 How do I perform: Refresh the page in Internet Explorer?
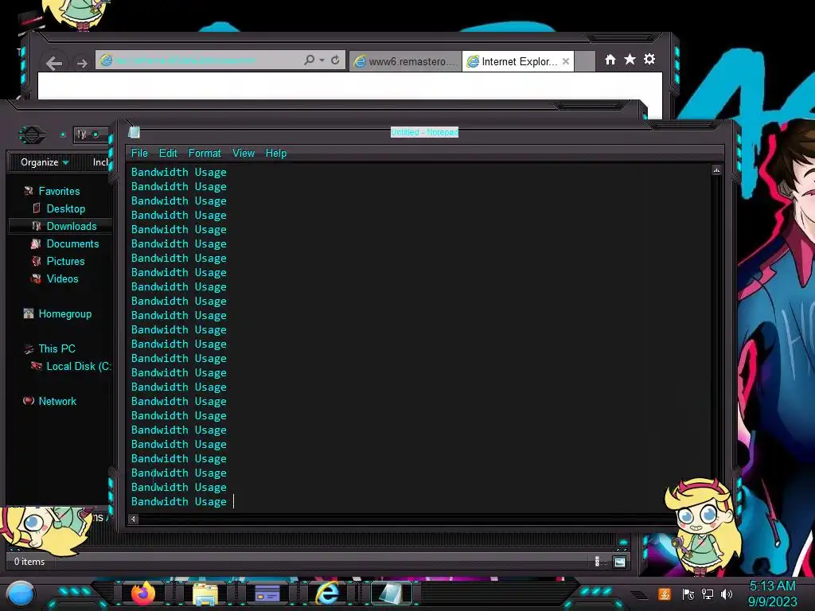[335, 60]
